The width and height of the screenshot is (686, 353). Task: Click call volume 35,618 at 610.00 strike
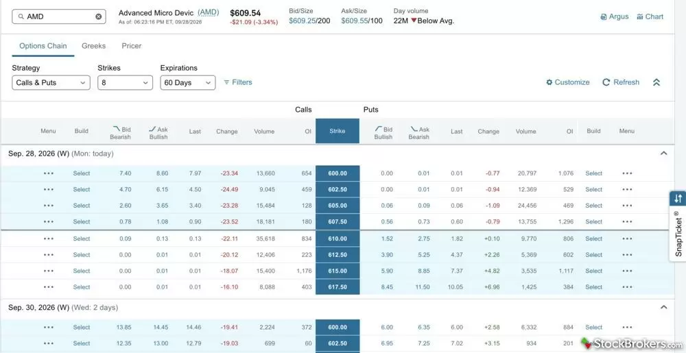pyautogui.click(x=265, y=239)
